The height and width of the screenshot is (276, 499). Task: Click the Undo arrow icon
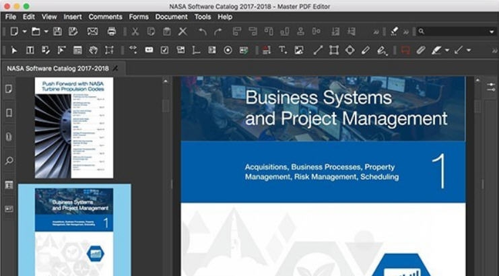[x=202, y=31]
